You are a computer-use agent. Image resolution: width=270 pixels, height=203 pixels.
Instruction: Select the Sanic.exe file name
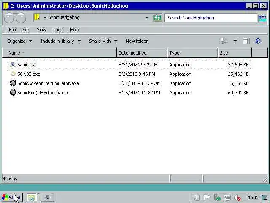27,65
